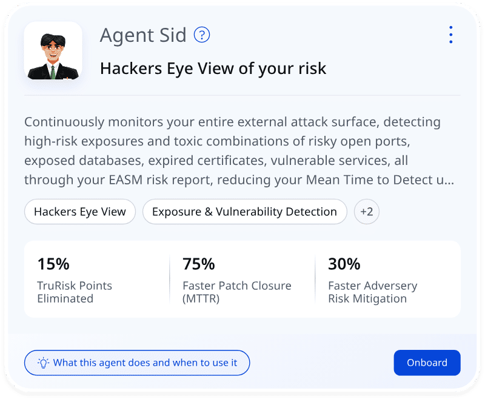485x399 pixels.
Task: Select the Exposure & Vulnerability Detection tag
Action: click(244, 212)
